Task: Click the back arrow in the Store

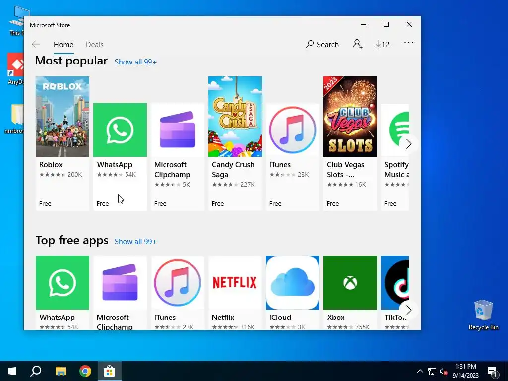Action: pyautogui.click(x=36, y=44)
